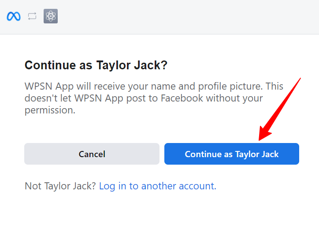Click empty space in the grey header bar
This screenshot has height=226, width=319.
(183, 17)
